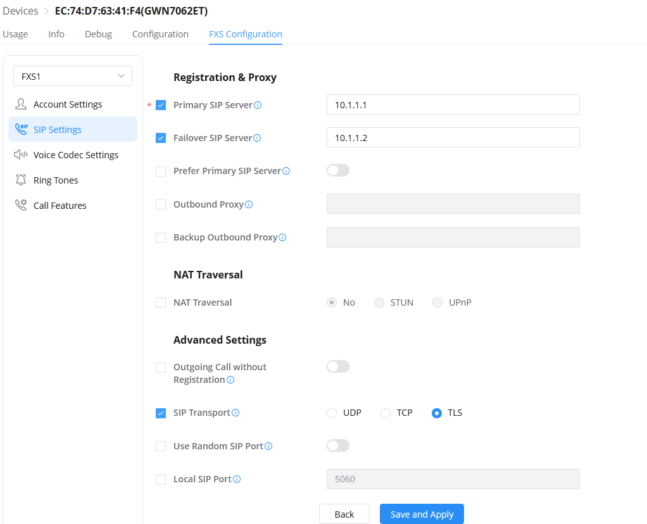Open info tooltip for Outbound Proxy
This screenshot has height=524, width=647.
point(249,204)
